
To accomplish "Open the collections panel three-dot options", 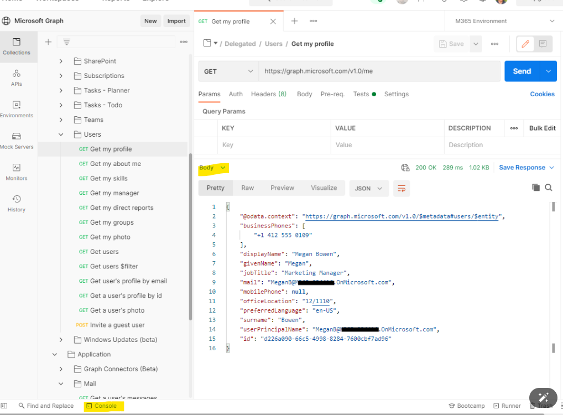I will 184,42.
